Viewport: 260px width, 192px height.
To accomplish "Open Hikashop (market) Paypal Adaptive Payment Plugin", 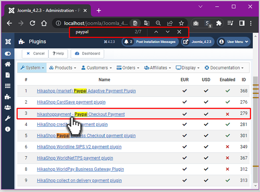I will point(86,91).
